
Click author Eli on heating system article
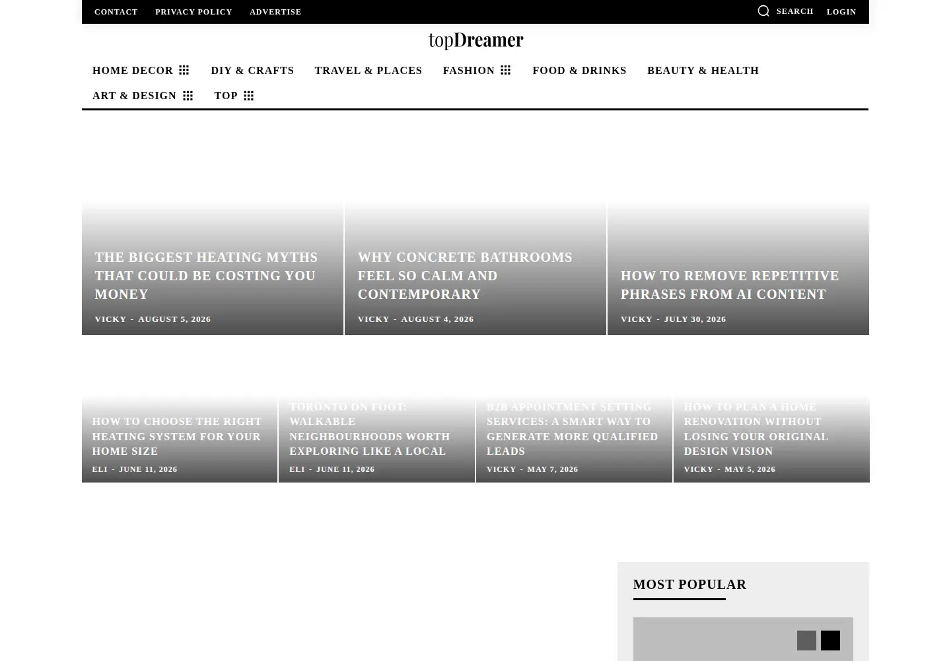coord(100,469)
